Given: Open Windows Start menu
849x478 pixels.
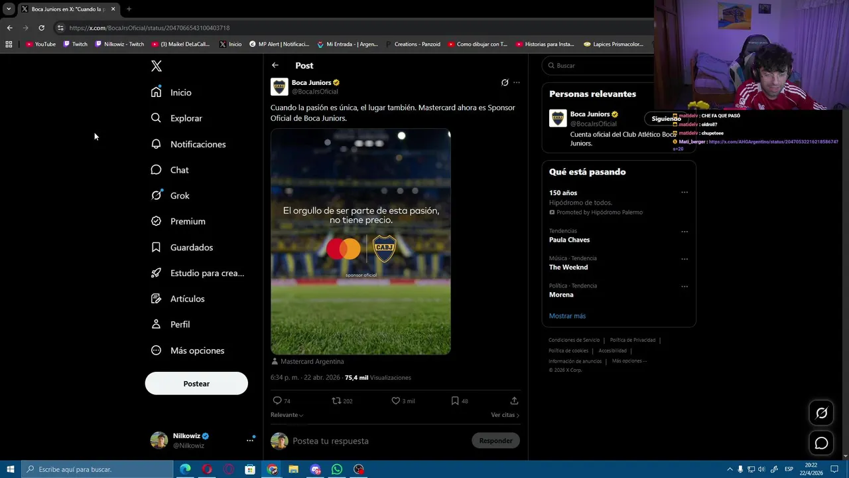Looking at the screenshot, I should click(10, 469).
